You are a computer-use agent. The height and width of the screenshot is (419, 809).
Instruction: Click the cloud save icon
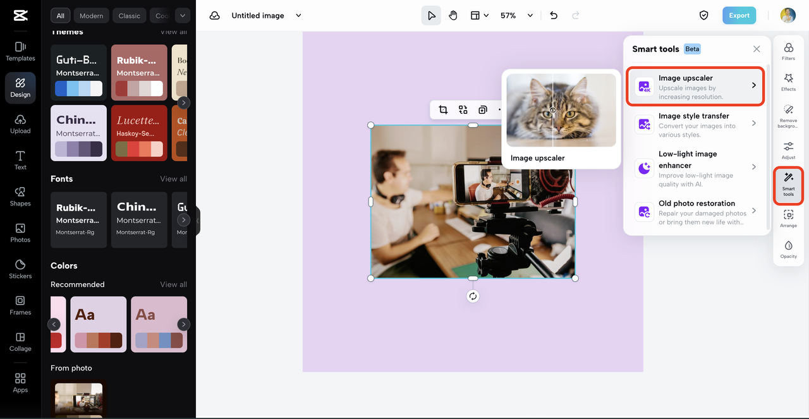click(x=215, y=16)
